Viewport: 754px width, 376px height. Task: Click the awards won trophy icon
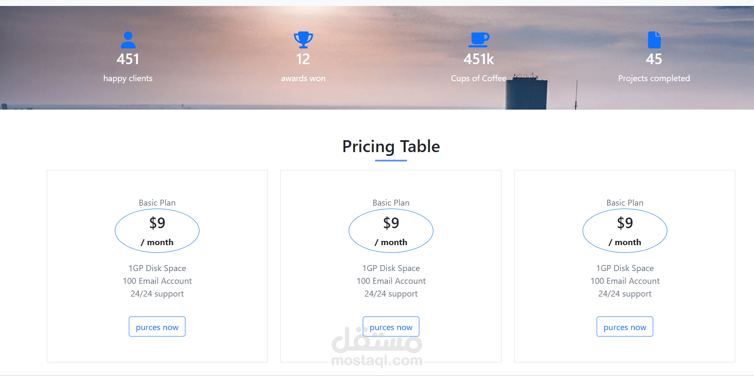303,40
